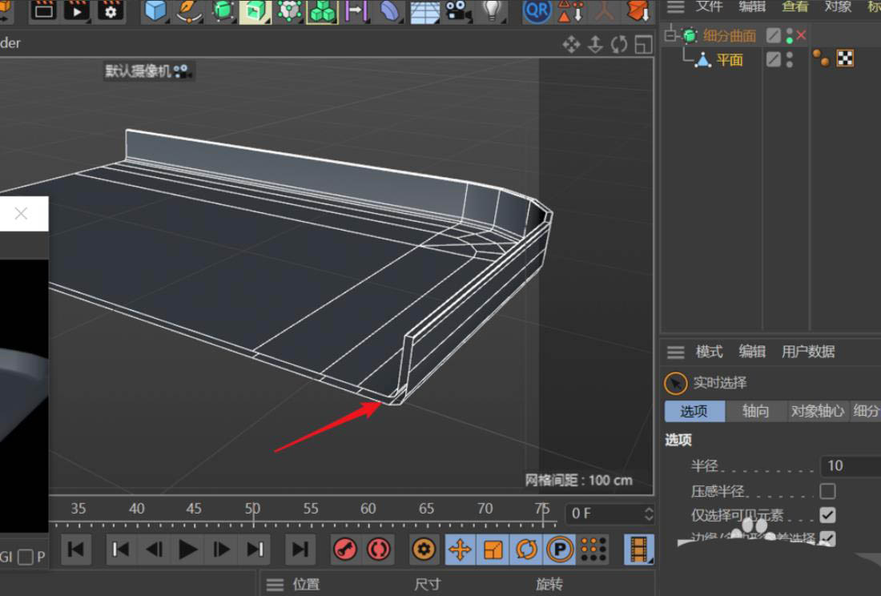
Task: Click the frame field stepper arrows
Action: [x=649, y=514]
